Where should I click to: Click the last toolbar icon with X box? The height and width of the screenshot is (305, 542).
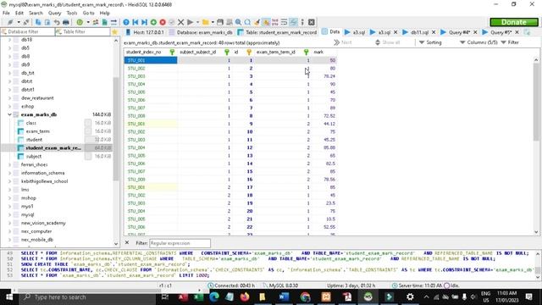pos(312,22)
